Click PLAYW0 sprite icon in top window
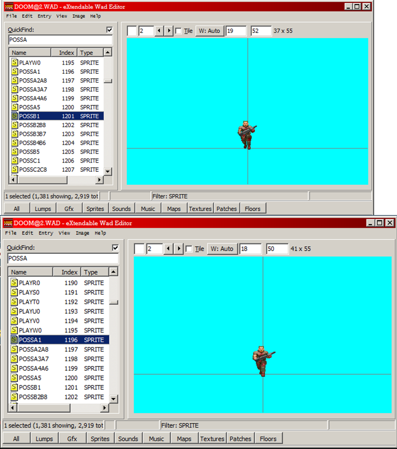 (x=15, y=62)
